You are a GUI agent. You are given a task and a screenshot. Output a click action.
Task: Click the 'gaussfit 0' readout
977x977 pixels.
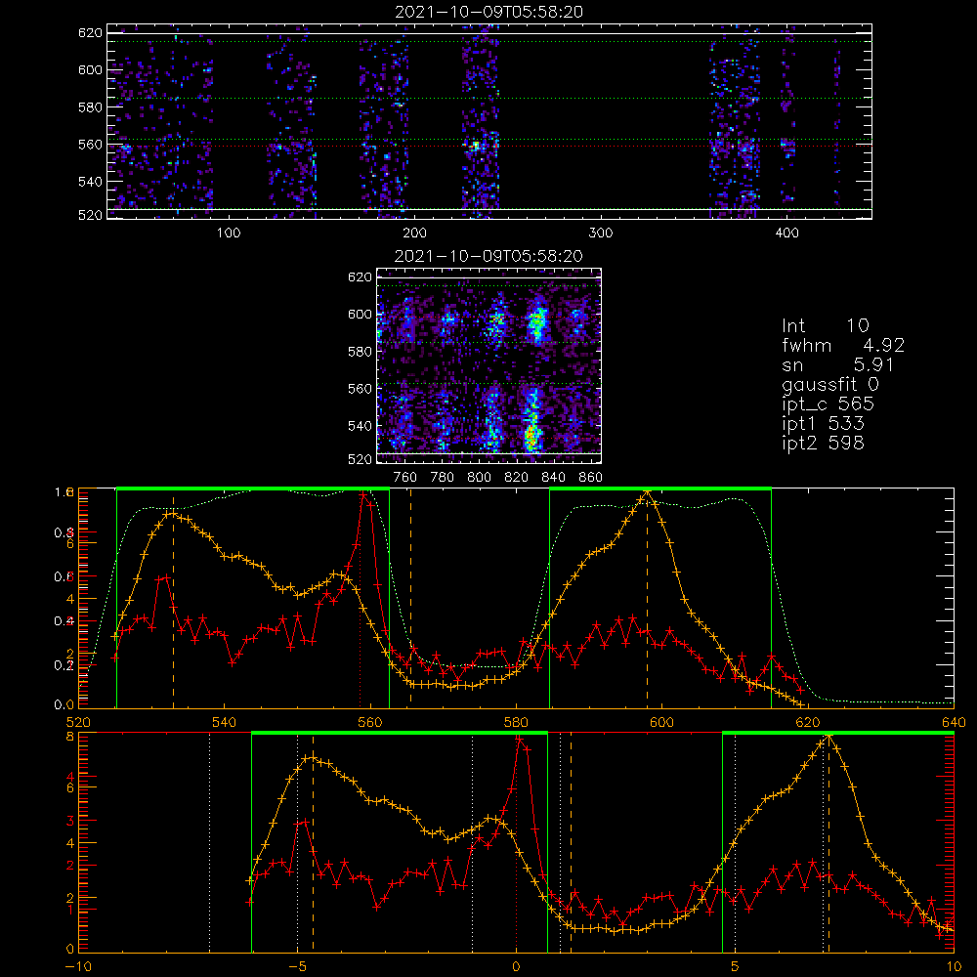click(829, 384)
